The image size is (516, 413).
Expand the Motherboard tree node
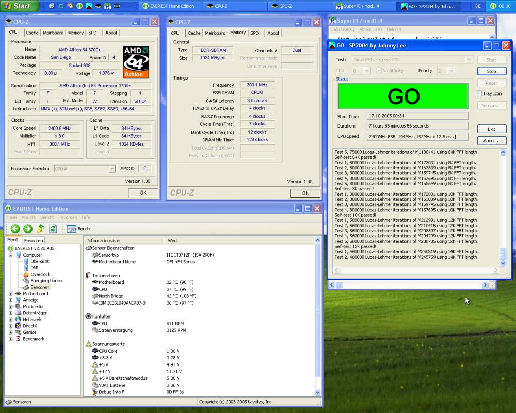click(x=10, y=293)
